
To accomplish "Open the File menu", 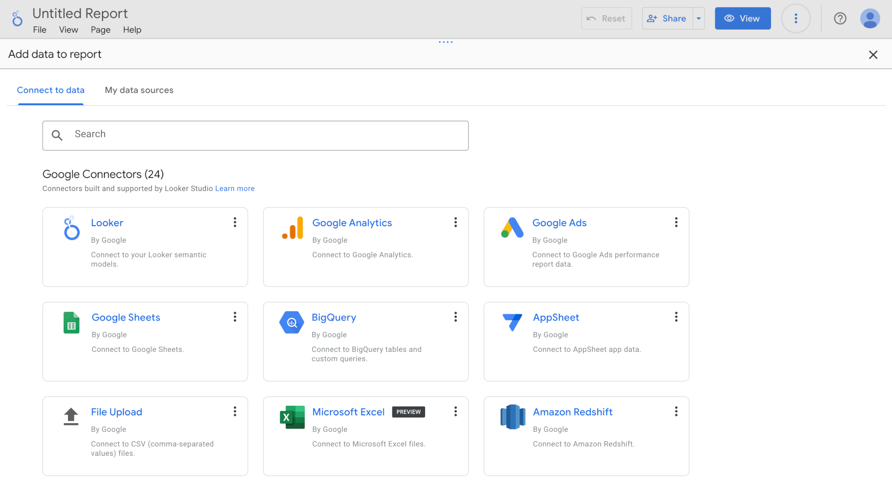I will [40, 30].
